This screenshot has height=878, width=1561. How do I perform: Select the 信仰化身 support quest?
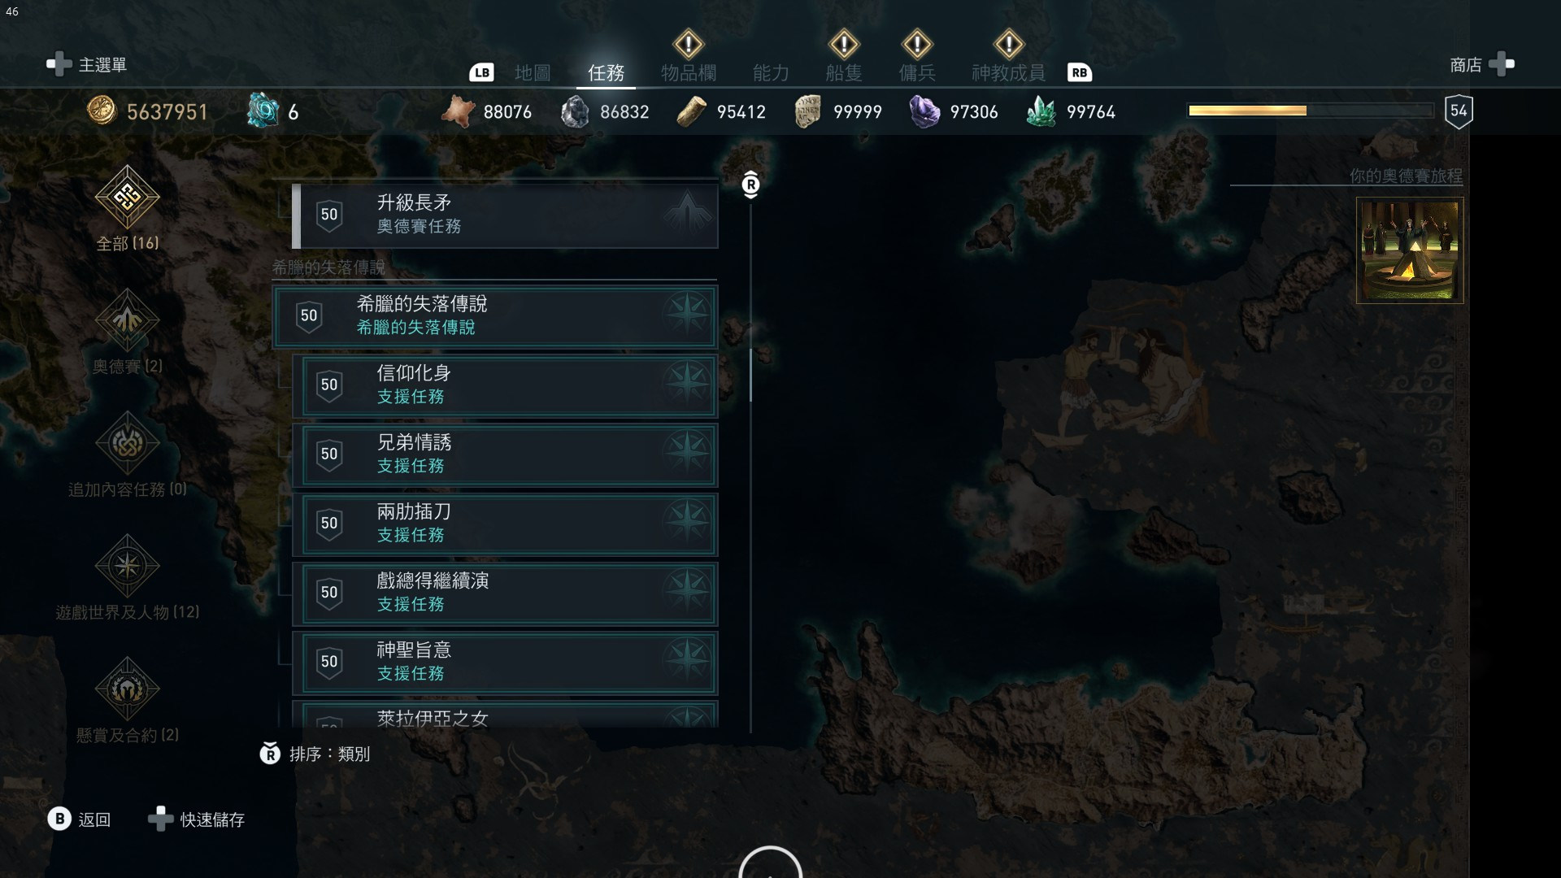coord(505,385)
